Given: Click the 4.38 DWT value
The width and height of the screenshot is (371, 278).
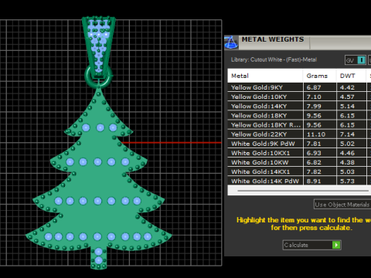Looking at the screenshot, I should (347, 162).
